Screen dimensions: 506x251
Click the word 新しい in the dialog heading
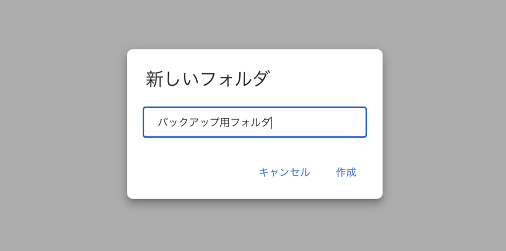pyautogui.click(x=167, y=79)
